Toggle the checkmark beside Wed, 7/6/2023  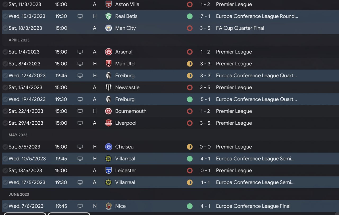click(x=5, y=206)
